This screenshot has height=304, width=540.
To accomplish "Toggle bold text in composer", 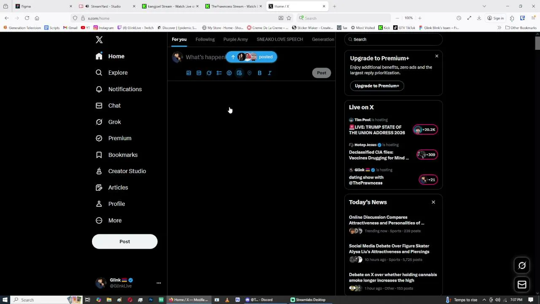I will tap(259, 73).
